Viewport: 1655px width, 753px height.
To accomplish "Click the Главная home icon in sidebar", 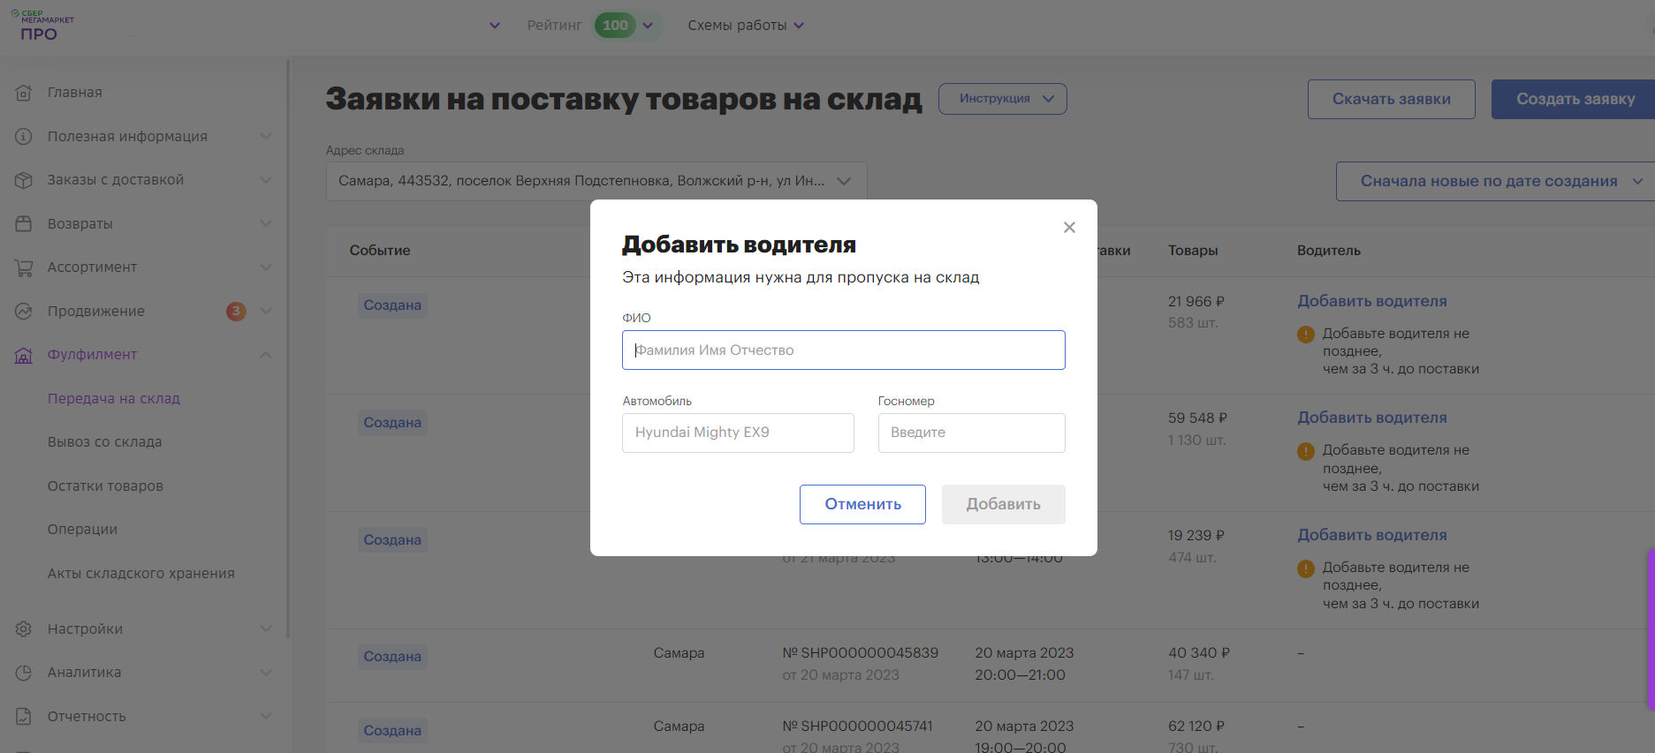I will pyautogui.click(x=24, y=93).
